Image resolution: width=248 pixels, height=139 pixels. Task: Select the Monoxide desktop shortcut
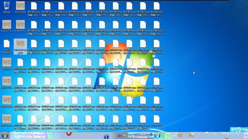click(20, 8)
